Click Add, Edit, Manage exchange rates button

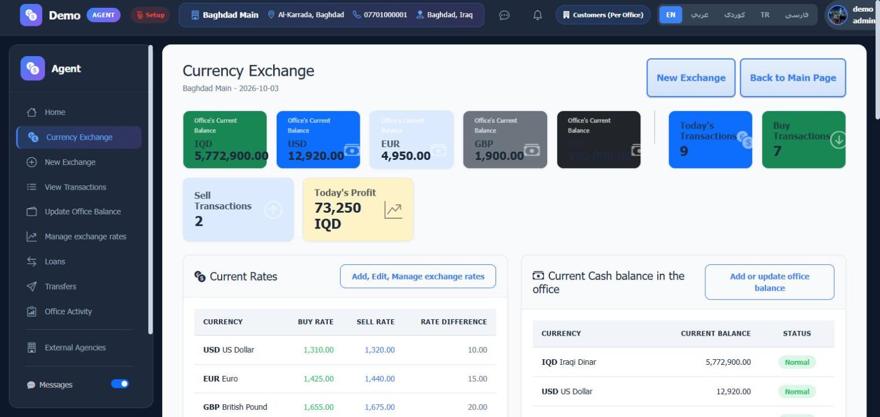(418, 276)
